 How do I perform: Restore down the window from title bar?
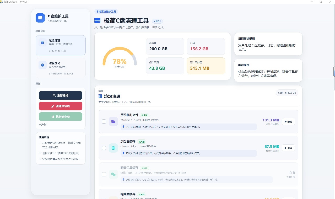(321, 2)
